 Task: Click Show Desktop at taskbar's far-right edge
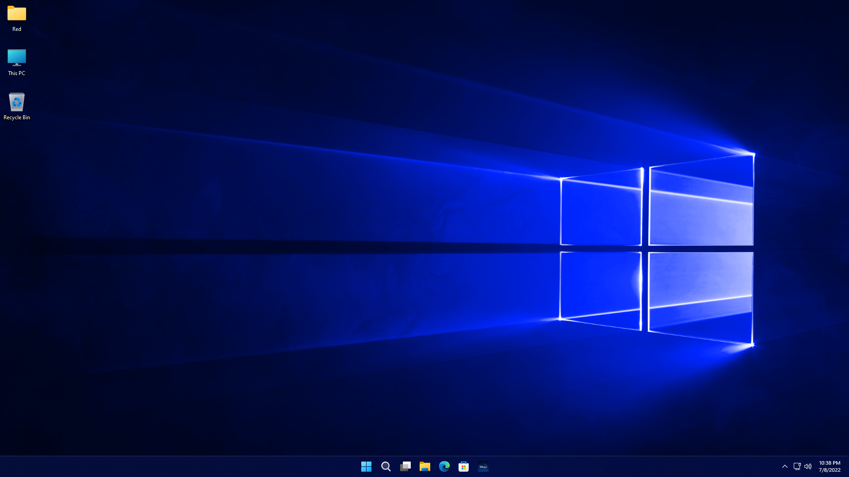coord(847,466)
